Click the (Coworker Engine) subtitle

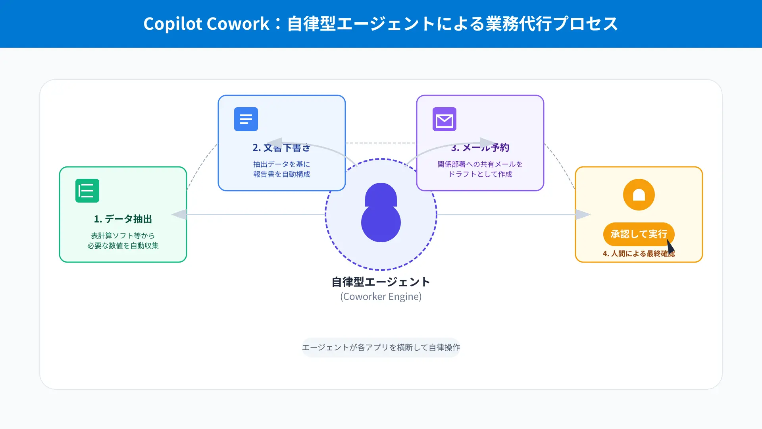click(x=381, y=297)
